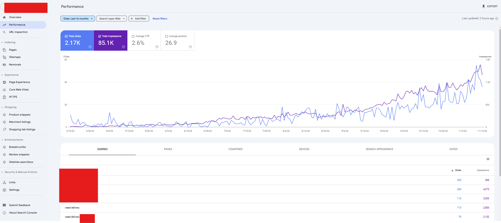Click the 11/12/24 date label on chart
The height and width of the screenshot is (223, 501).
482,131
